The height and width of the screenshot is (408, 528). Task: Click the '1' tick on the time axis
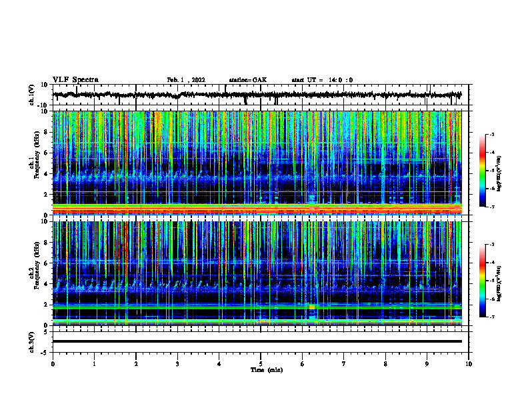pyautogui.click(x=94, y=364)
